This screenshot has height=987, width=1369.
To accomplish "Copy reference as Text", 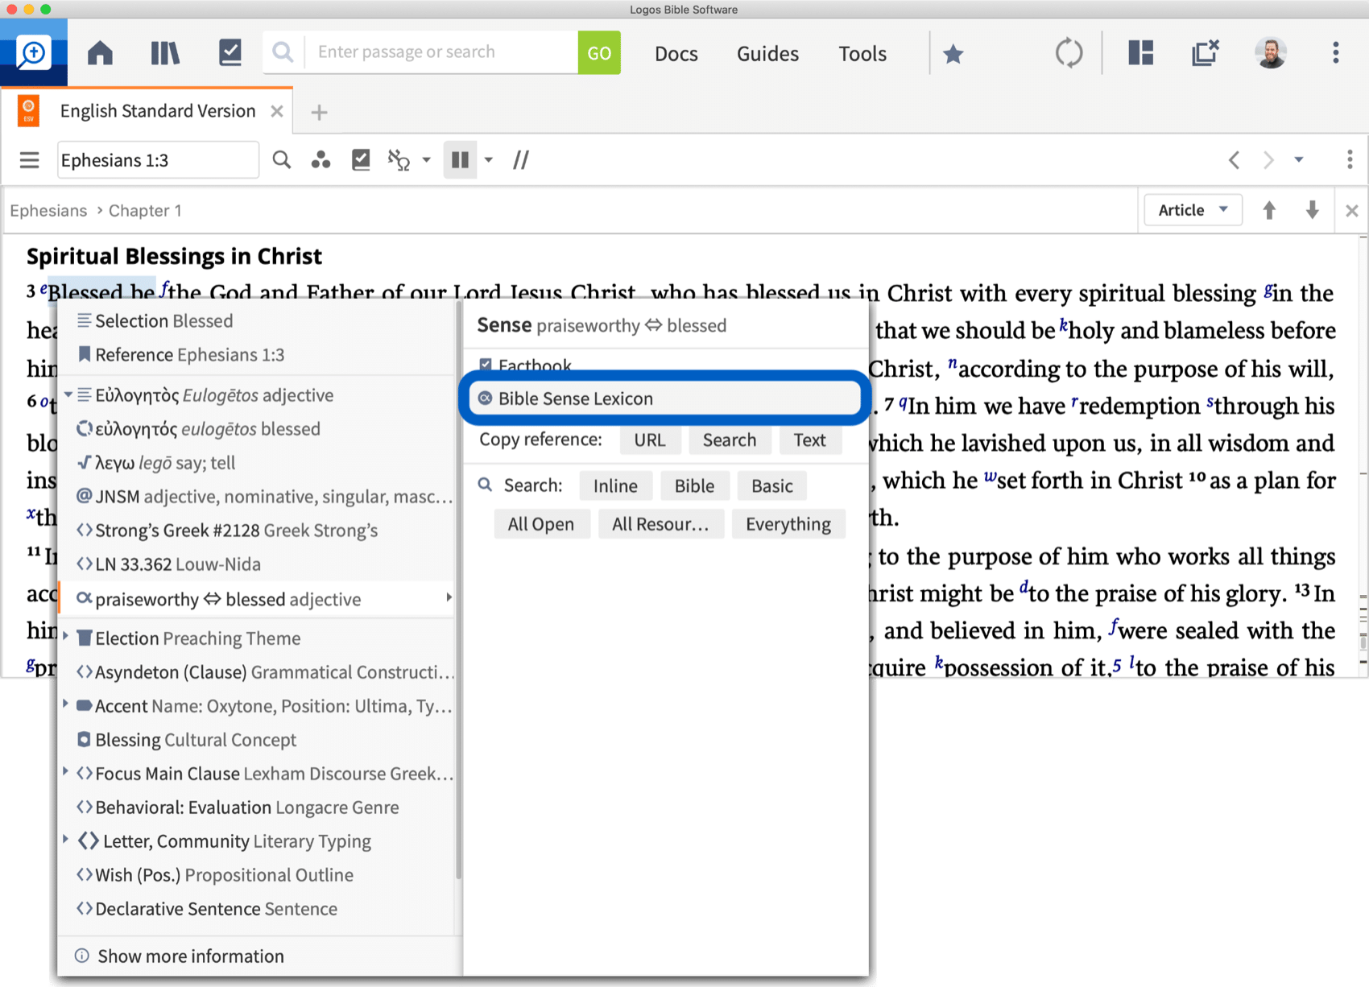I will (x=809, y=440).
